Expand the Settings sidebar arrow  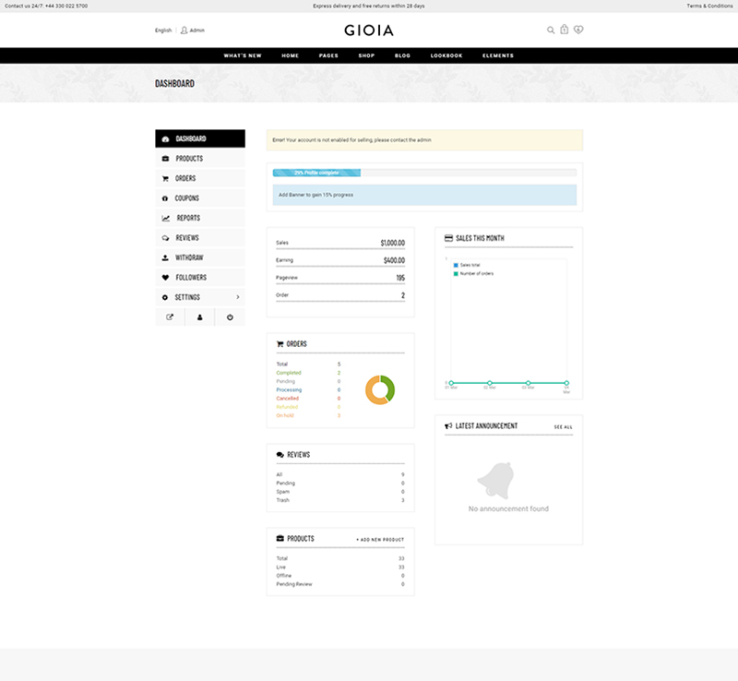[238, 297]
